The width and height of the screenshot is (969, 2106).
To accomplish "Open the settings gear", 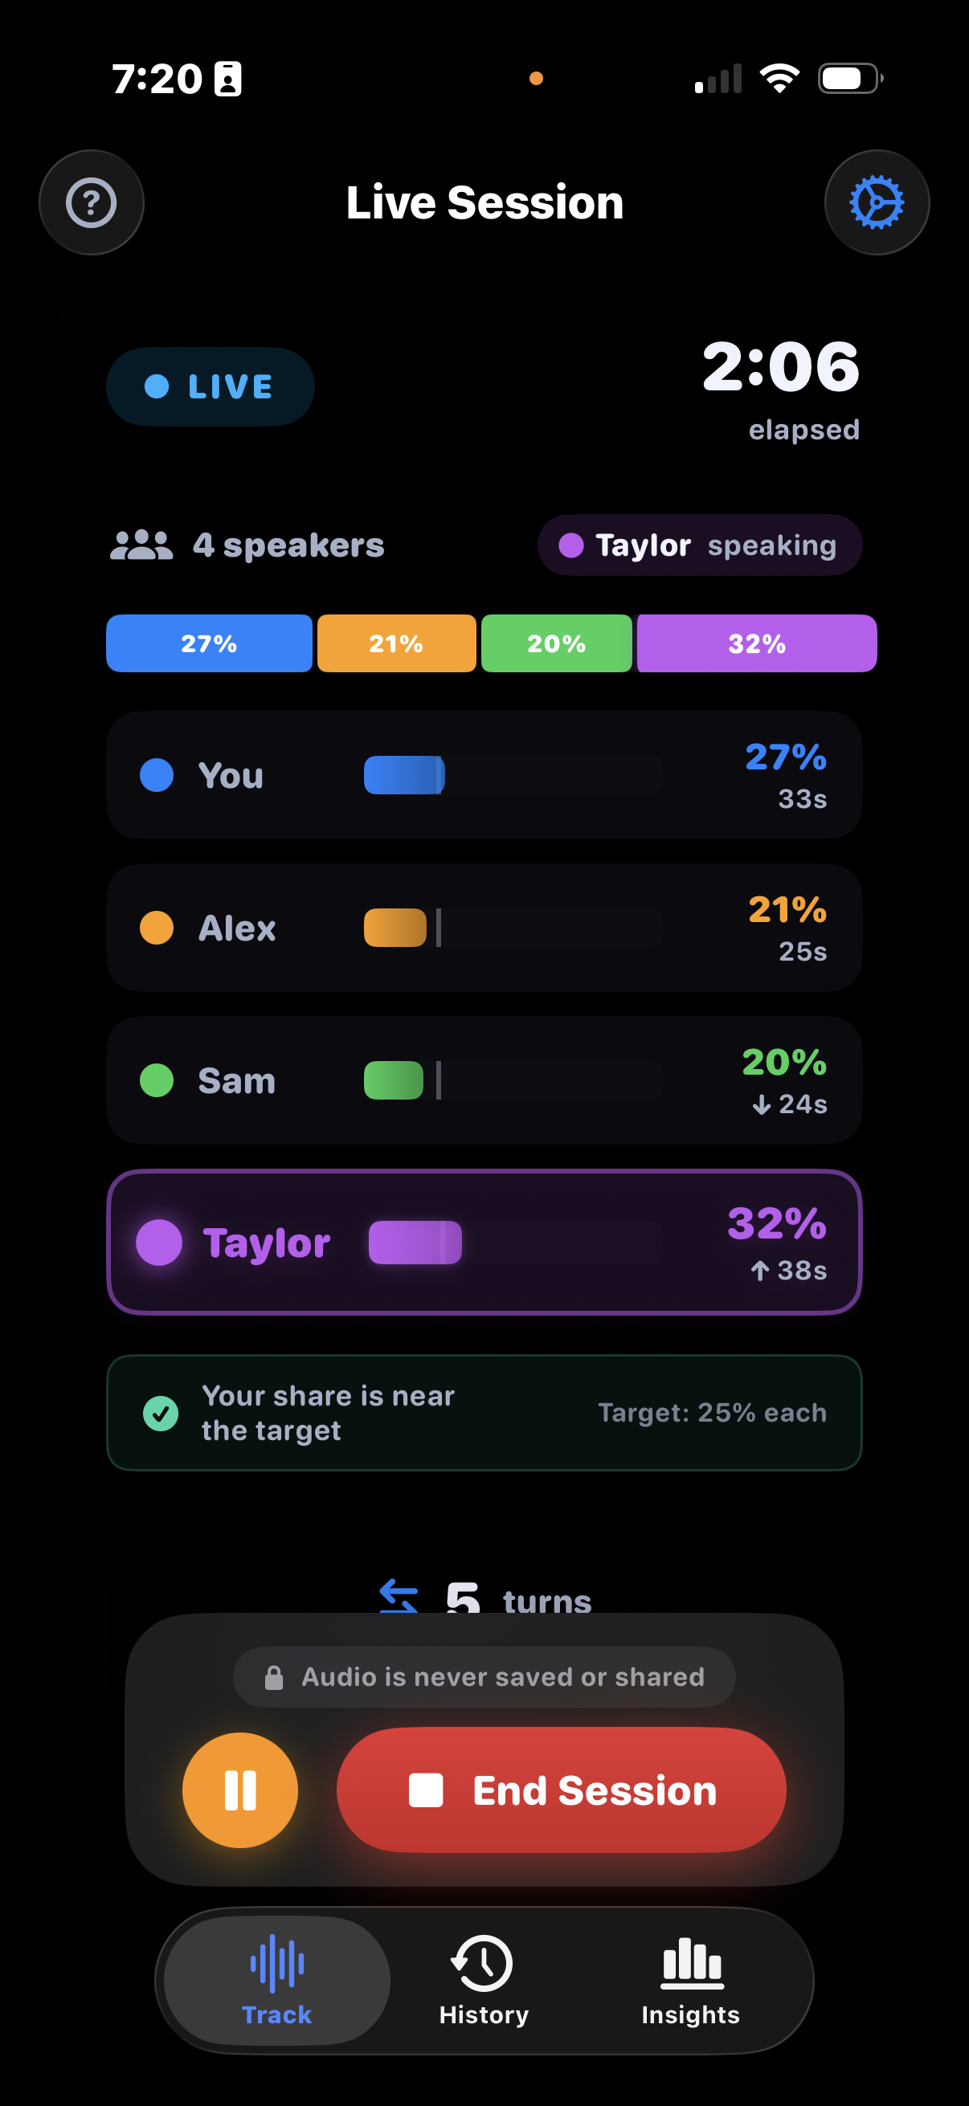I will [877, 202].
